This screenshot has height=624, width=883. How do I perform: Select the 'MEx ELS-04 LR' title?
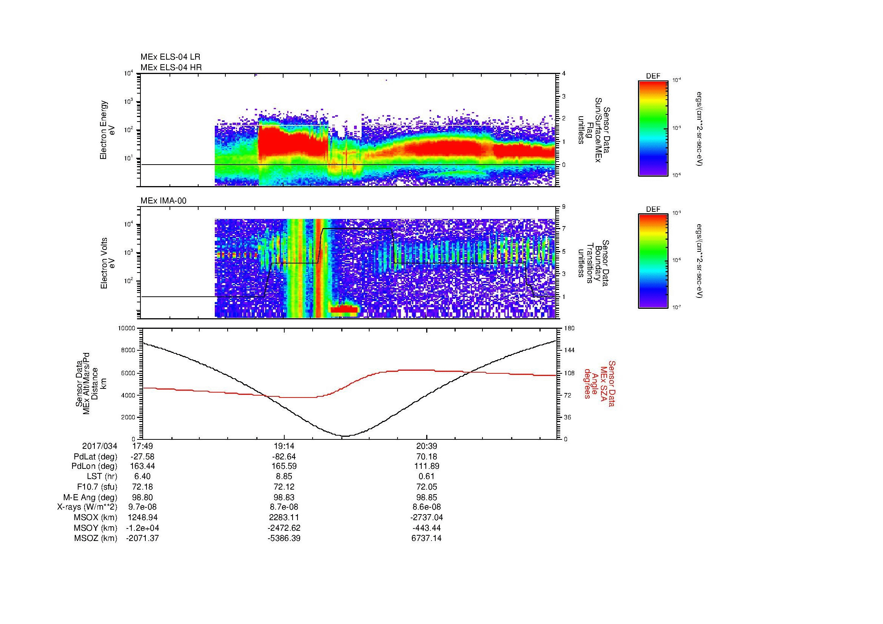170,57
